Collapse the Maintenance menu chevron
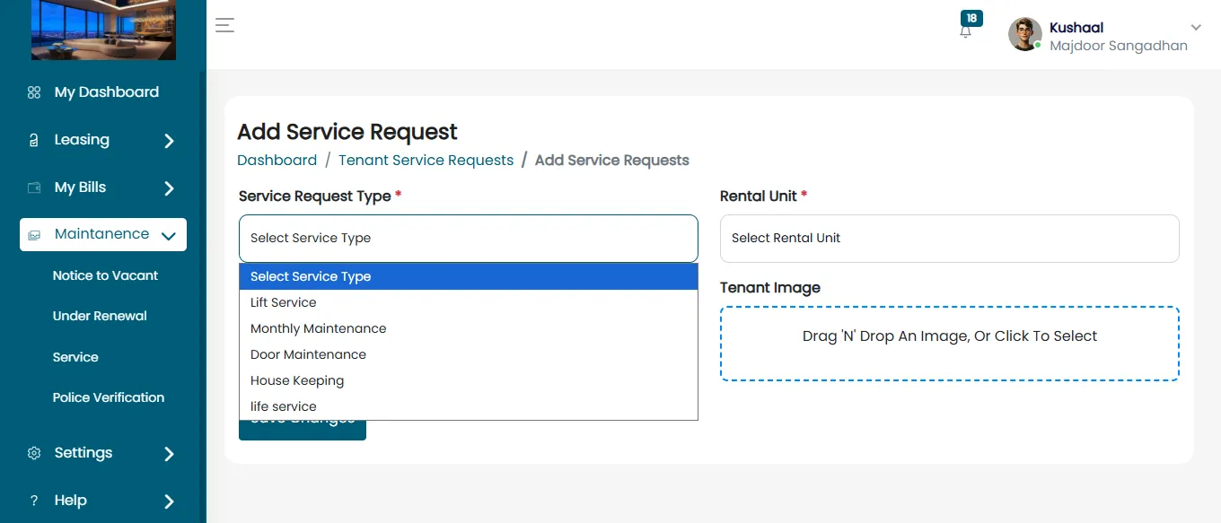The image size is (1221, 523). (168, 236)
